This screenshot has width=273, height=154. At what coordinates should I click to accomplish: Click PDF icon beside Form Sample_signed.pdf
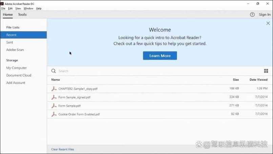pos(54,97)
